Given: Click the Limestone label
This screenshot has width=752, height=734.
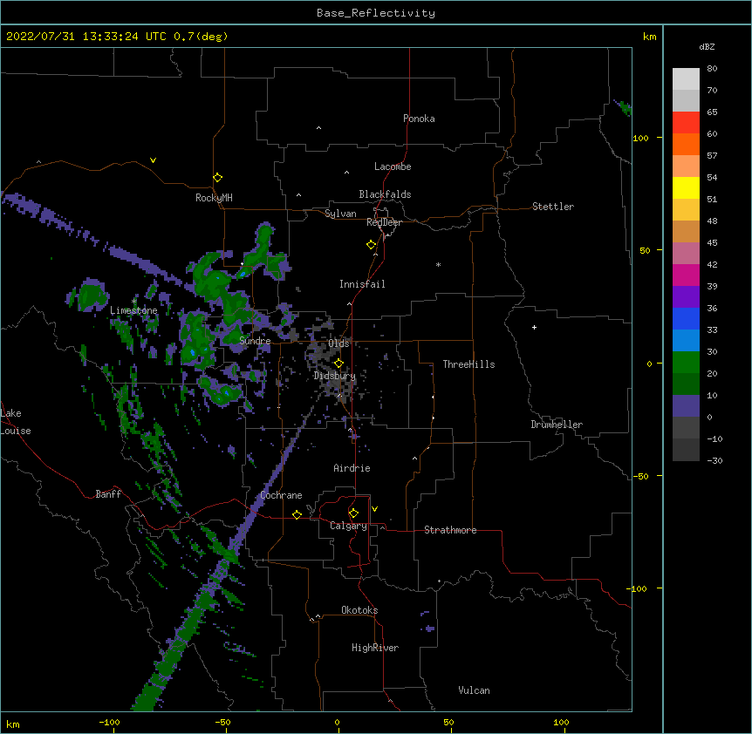Looking at the screenshot, I should (133, 310).
